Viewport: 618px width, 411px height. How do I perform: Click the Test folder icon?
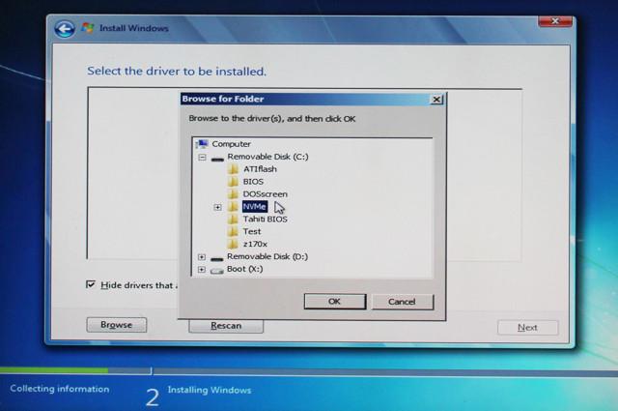point(233,231)
